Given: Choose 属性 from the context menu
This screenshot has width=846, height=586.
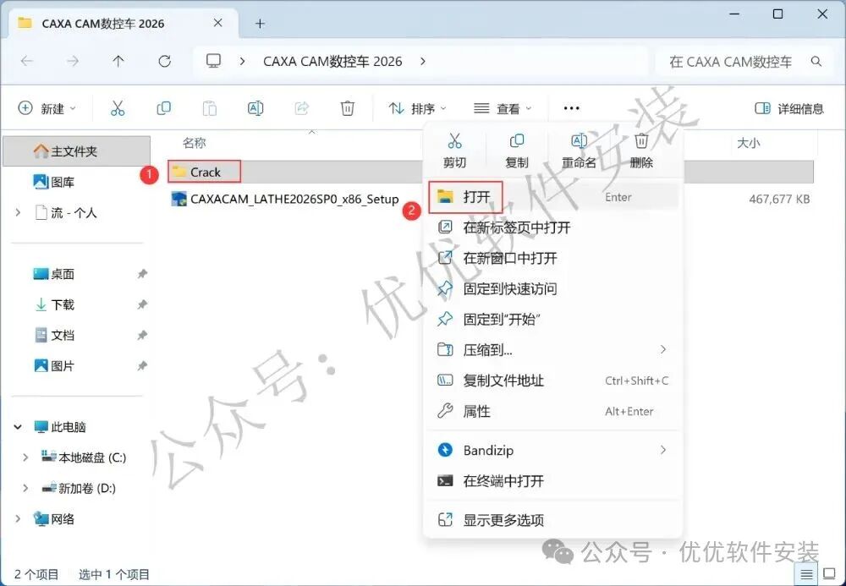Looking at the screenshot, I should click(552, 411).
